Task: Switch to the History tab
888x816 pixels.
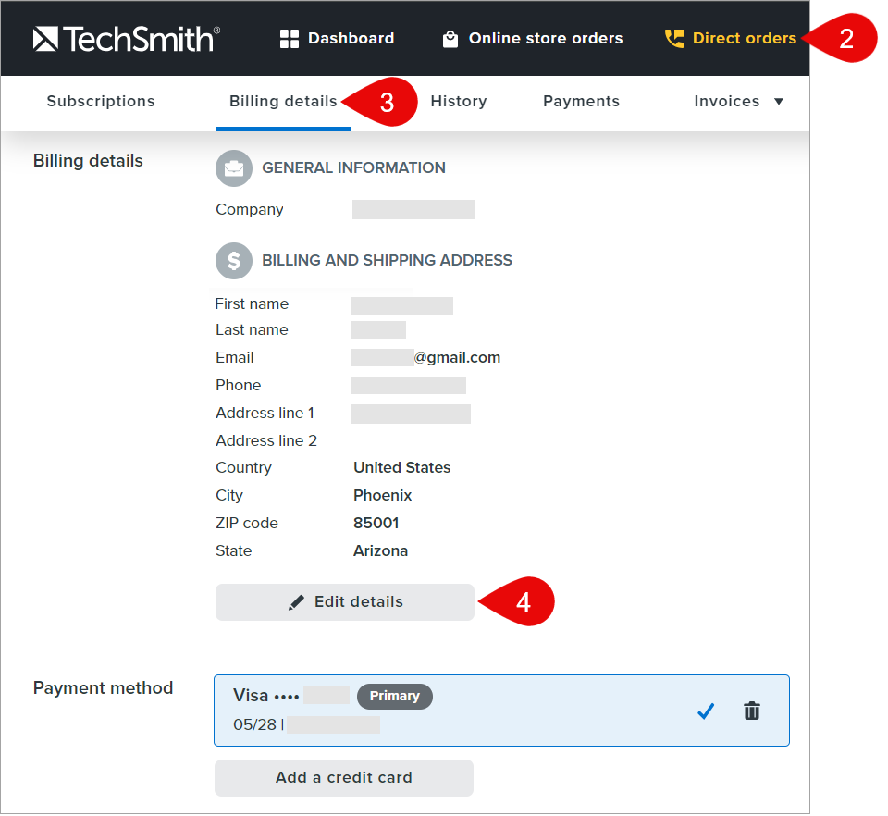Action: [459, 102]
